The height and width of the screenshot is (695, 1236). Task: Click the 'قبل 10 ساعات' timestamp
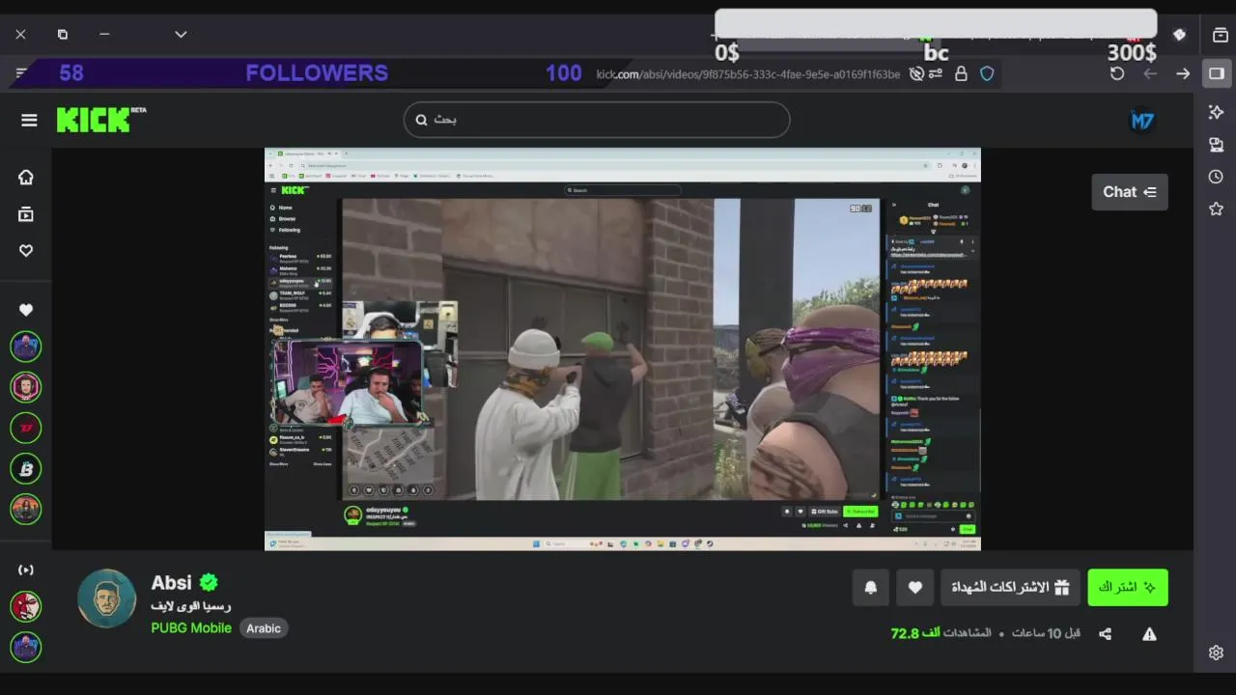coord(1046,633)
